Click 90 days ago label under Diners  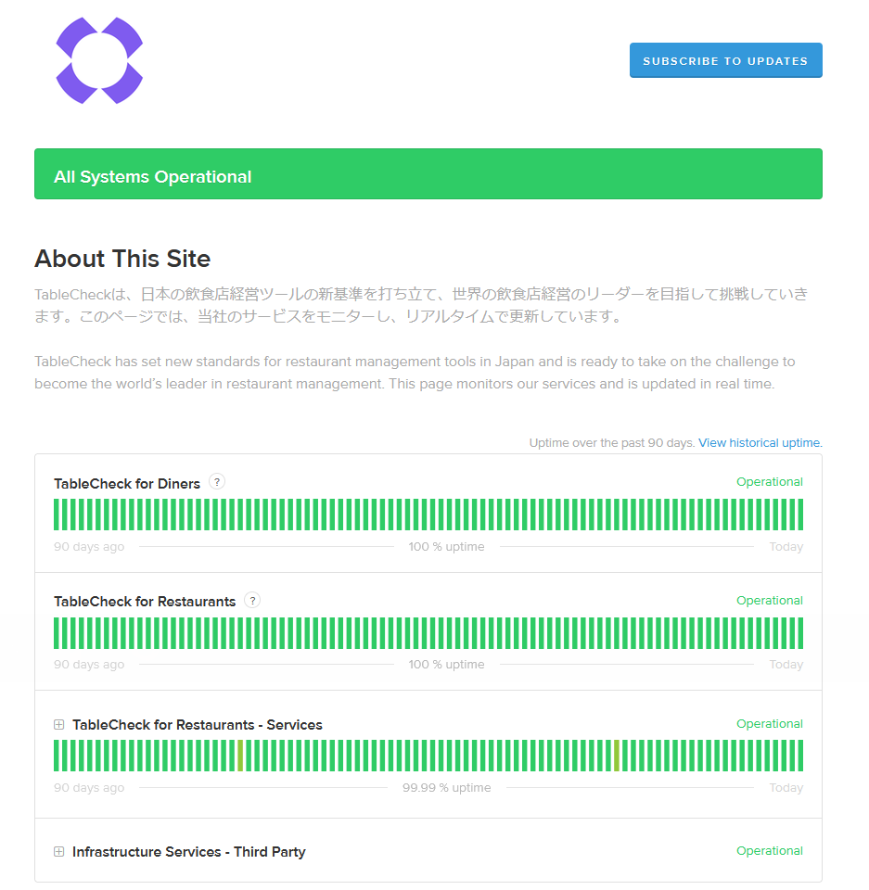pyautogui.click(x=89, y=547)
